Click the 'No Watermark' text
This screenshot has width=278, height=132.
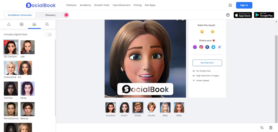(x=203, y=71)
